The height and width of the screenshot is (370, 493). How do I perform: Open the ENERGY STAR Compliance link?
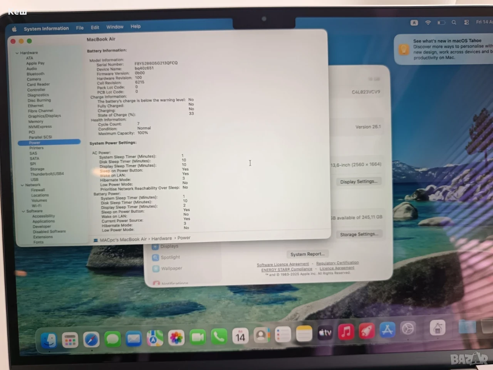click(287, 269)
